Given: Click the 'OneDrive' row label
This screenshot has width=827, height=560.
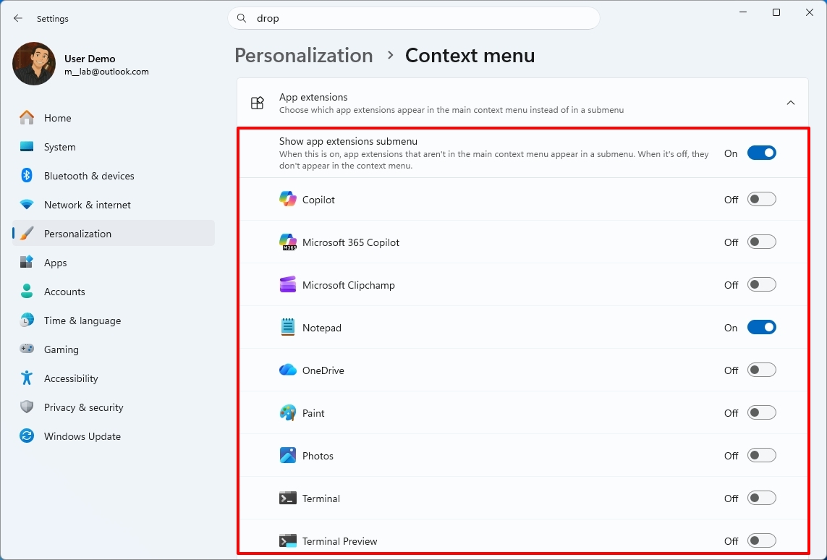Looking at the screenshot, I should [323, 370].
